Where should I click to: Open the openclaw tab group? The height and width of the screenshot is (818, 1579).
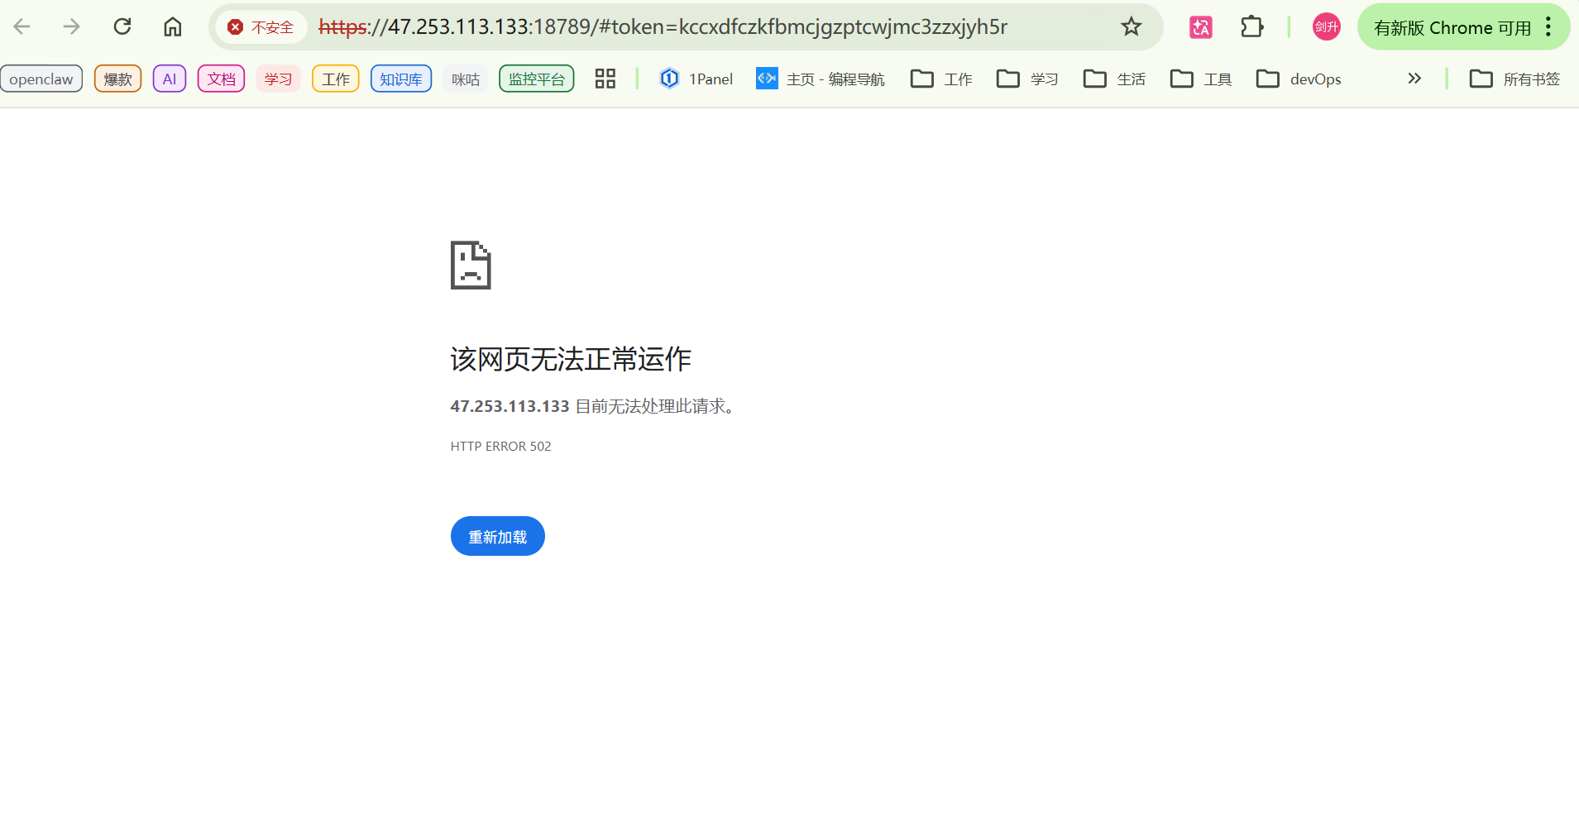click(x=41, y=79)
